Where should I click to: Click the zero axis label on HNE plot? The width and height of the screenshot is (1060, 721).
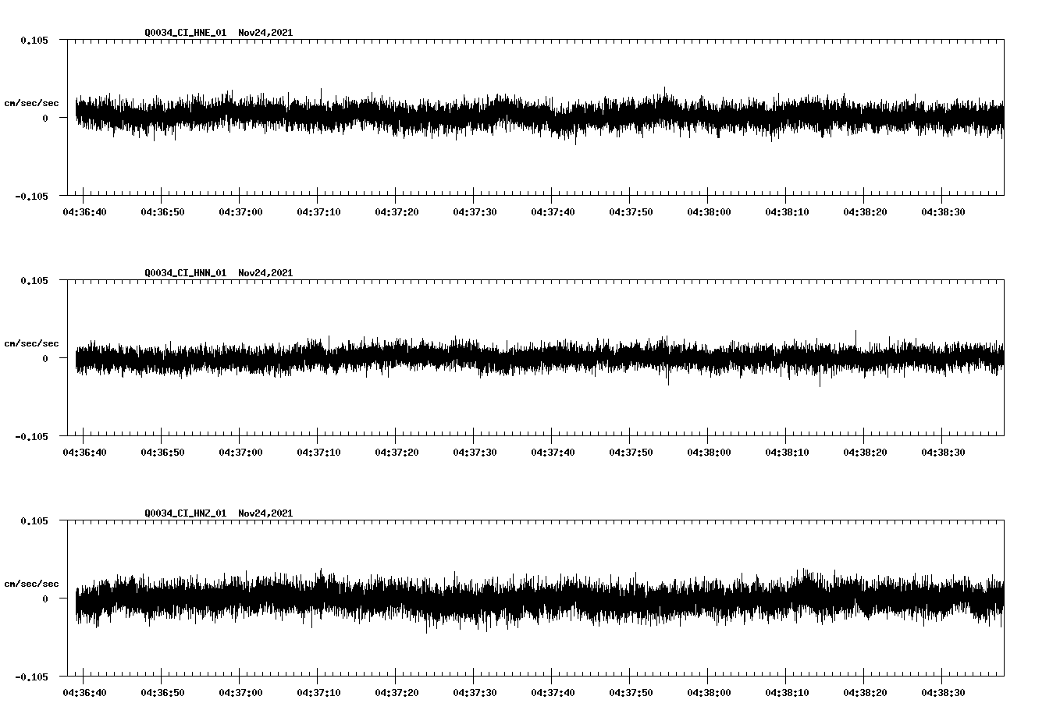pyautogui.click(x=45, y=118)
